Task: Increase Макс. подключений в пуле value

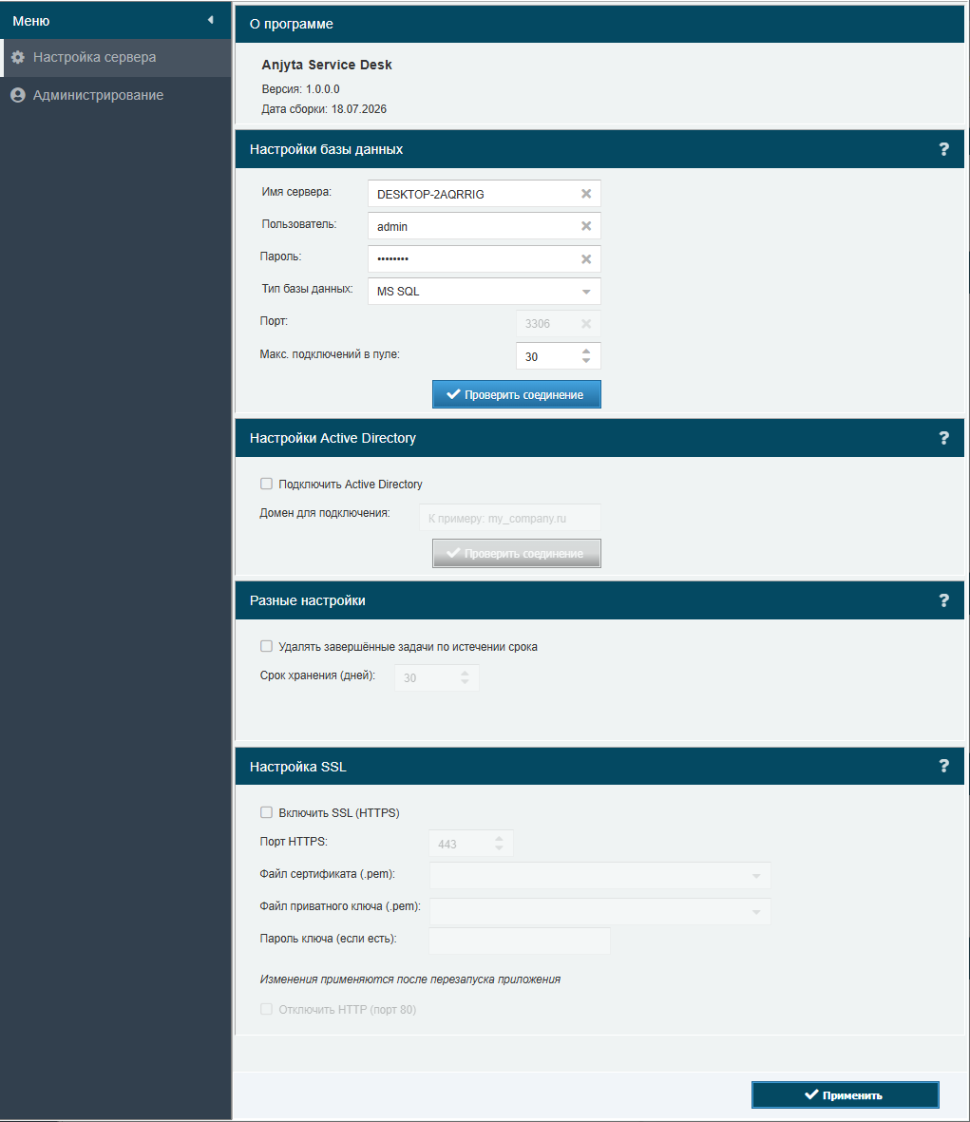Action: coord(586,352)
